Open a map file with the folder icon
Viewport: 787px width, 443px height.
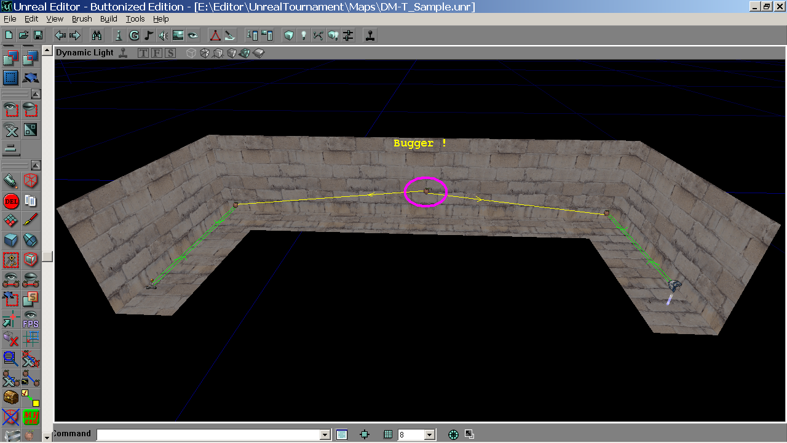point(23,36)
